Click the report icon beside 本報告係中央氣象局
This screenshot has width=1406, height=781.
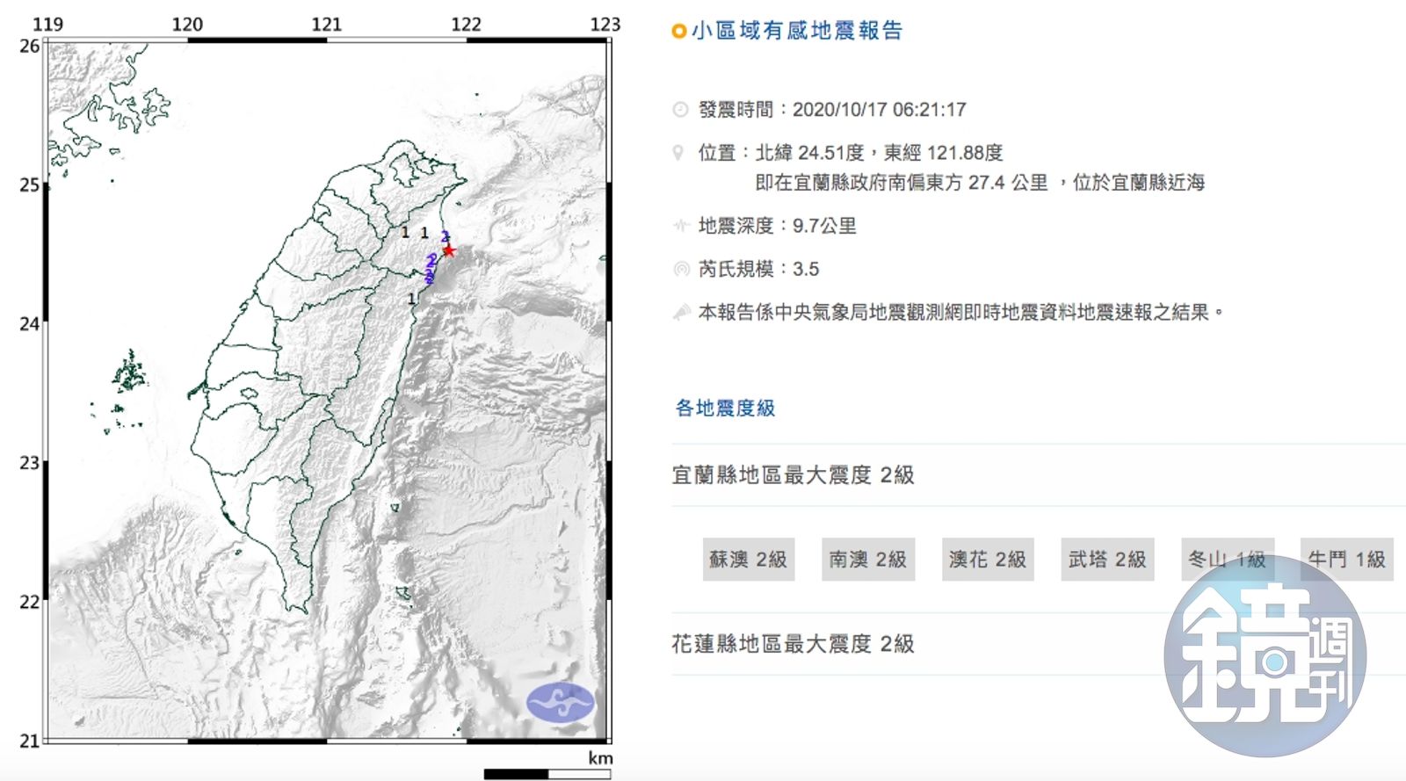(681, 312)
